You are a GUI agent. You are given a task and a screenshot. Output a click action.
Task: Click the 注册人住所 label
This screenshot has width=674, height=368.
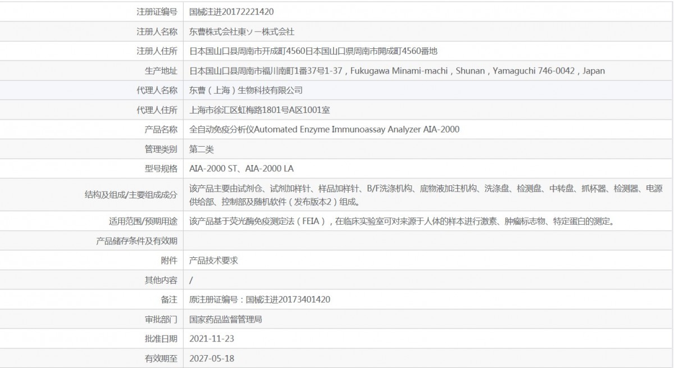pos(157,51)
